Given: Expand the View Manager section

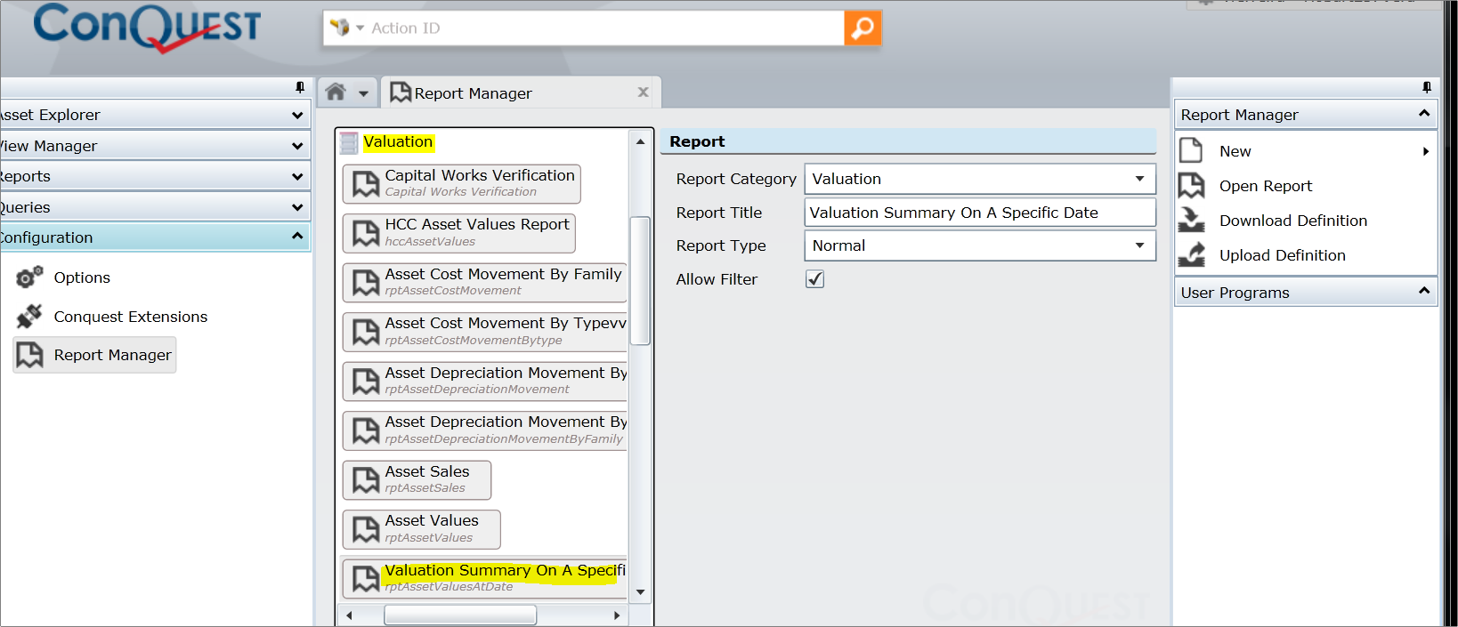Looking at the screenshot, I should tap(155, 146).
